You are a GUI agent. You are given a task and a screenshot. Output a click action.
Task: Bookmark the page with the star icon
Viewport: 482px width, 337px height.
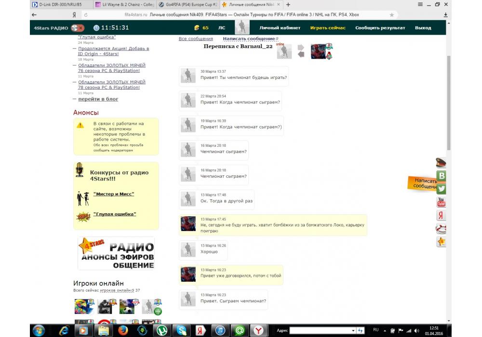pos(391,15)
